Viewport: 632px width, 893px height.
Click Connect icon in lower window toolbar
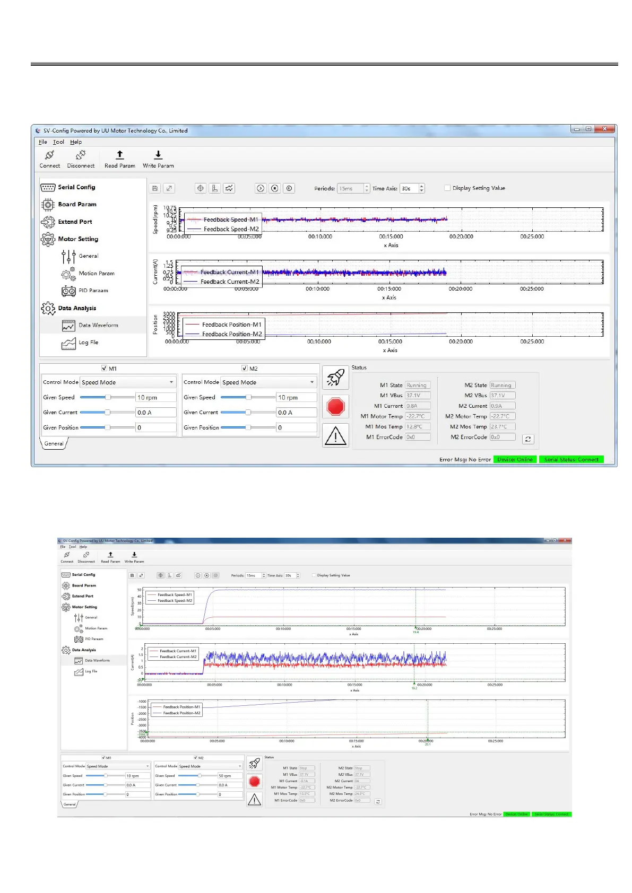[67, 555]
